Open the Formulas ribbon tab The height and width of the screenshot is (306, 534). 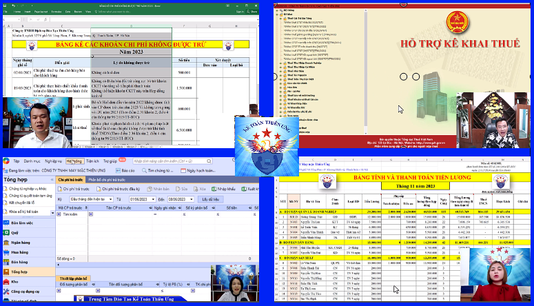point(57,12)
